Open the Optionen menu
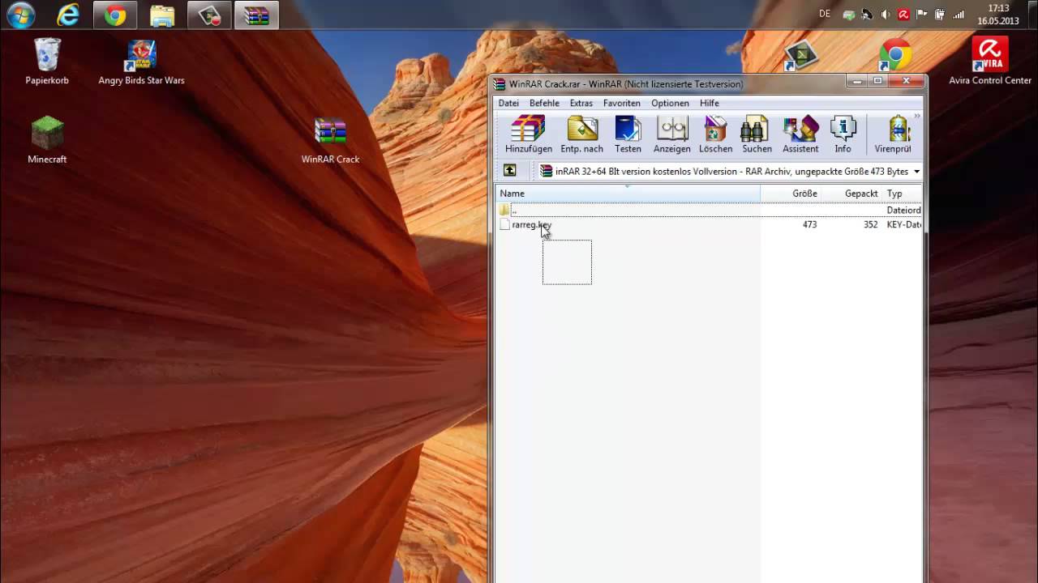Viewport: 1038px width, 583px height. pyautogui.click(x=670, y=103)
